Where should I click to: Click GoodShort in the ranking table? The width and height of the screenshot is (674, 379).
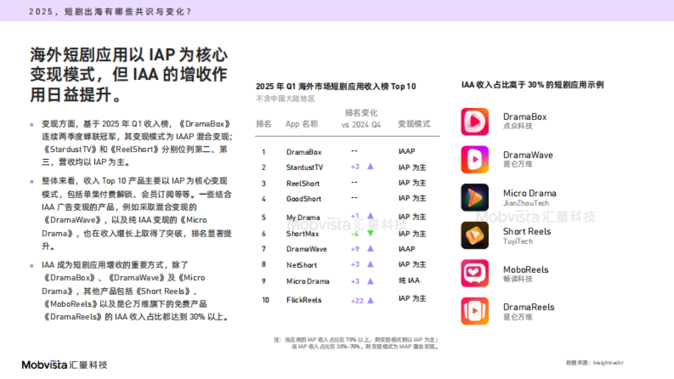click(304, 199)
